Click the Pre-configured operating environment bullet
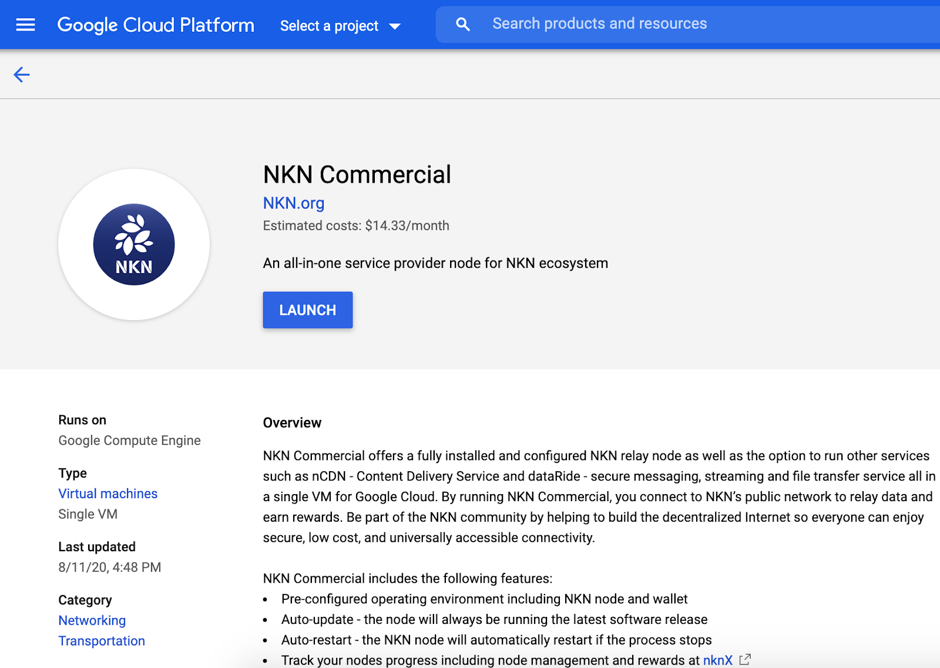 click(x=484, y=599)
